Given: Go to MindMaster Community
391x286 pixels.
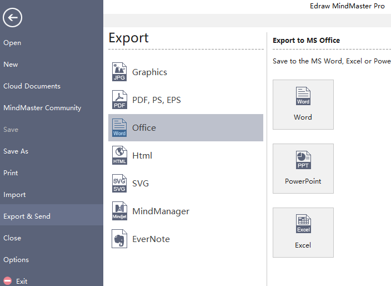Looking at the screenshot, I should pyautogui.click(x=42, y=108).
